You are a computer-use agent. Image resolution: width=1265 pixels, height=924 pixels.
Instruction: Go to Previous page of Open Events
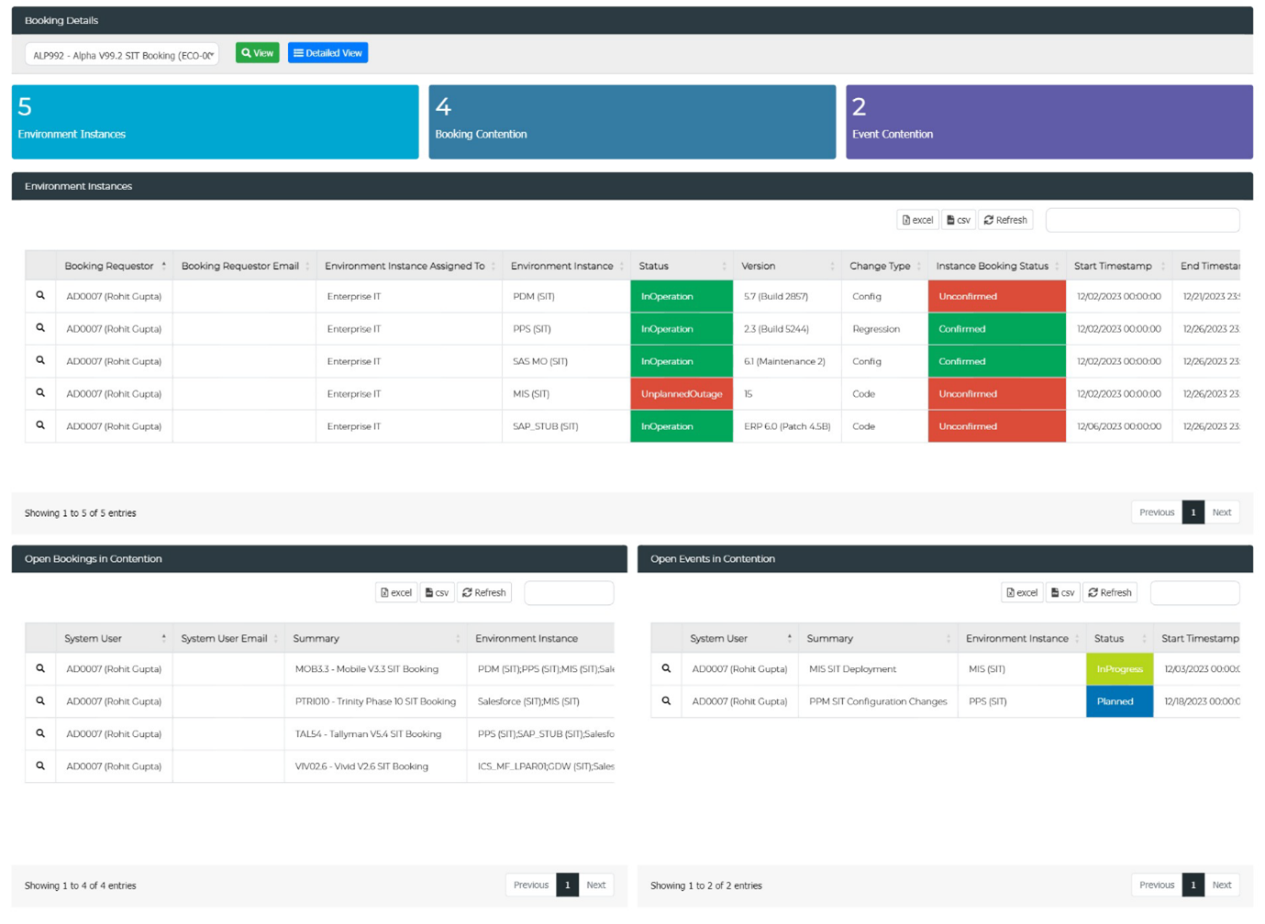point(1157,885)
